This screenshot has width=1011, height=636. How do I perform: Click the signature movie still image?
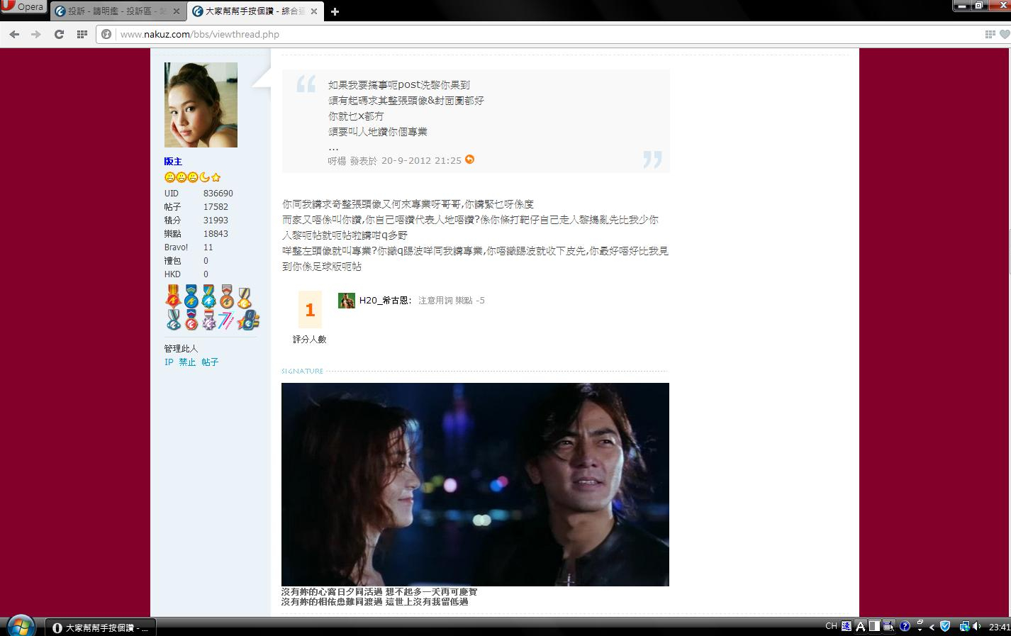[x=475, y=484]
